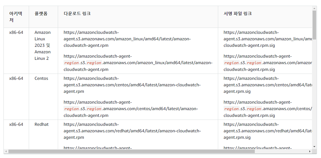This screenshot has height=158, width=321.
Task: Click the 아키텍처 column header
Action: coord(16,17)
